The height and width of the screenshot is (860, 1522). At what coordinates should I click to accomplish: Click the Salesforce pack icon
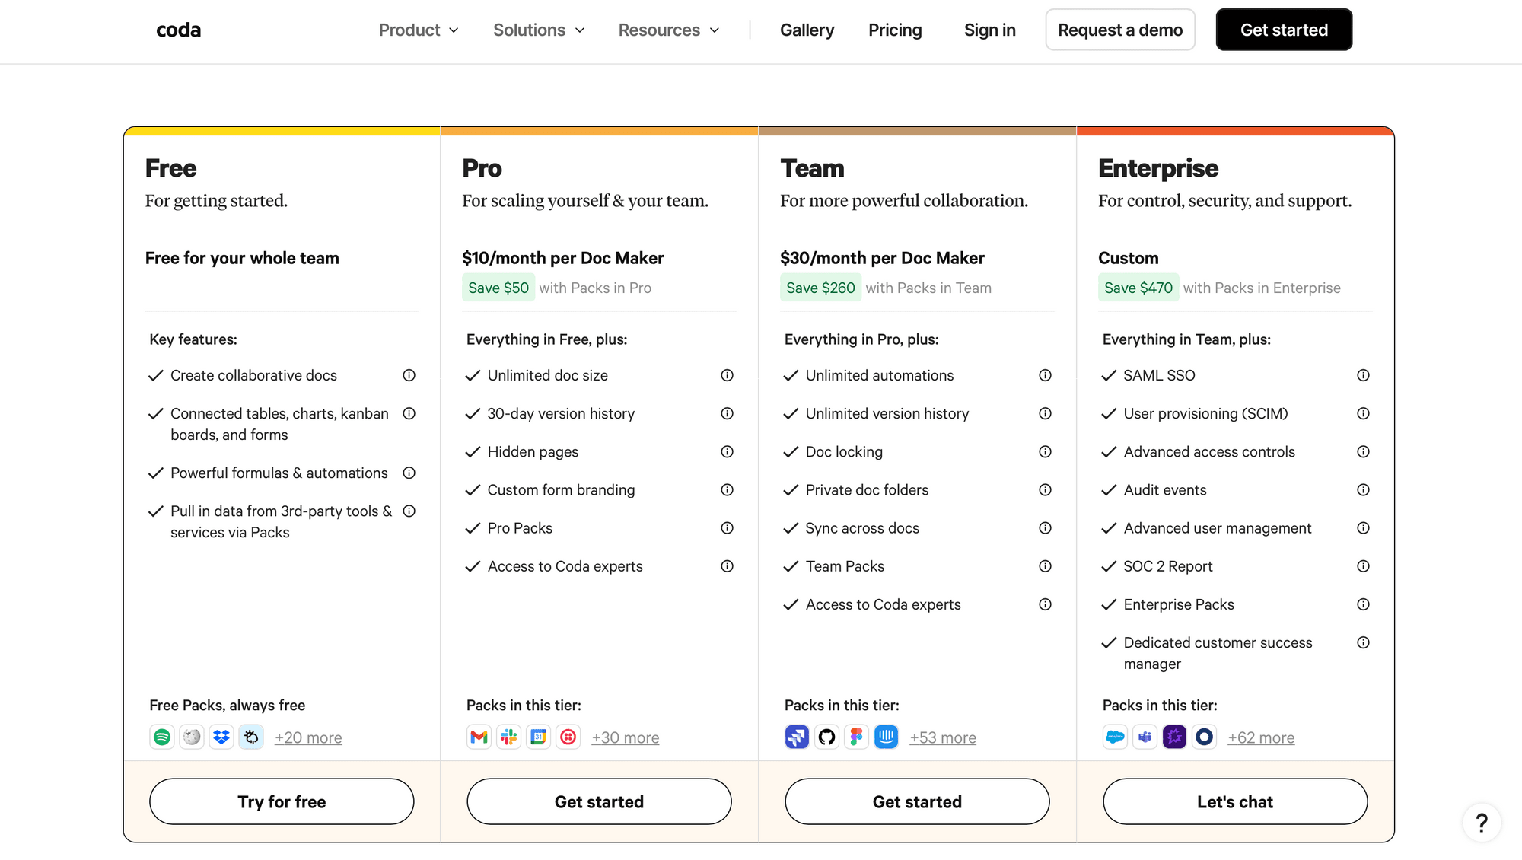point(1115,737)
